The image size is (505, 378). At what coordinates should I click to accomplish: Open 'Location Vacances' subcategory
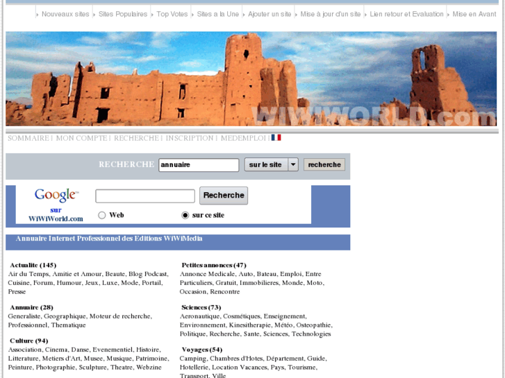click(x=239, y=367)
